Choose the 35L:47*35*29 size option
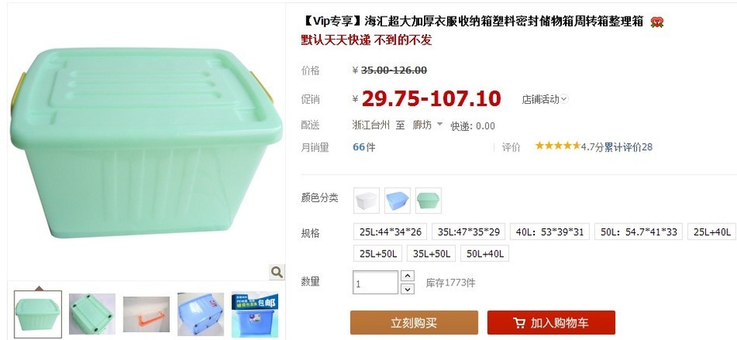The image size is (737, 340). point(468,232)
